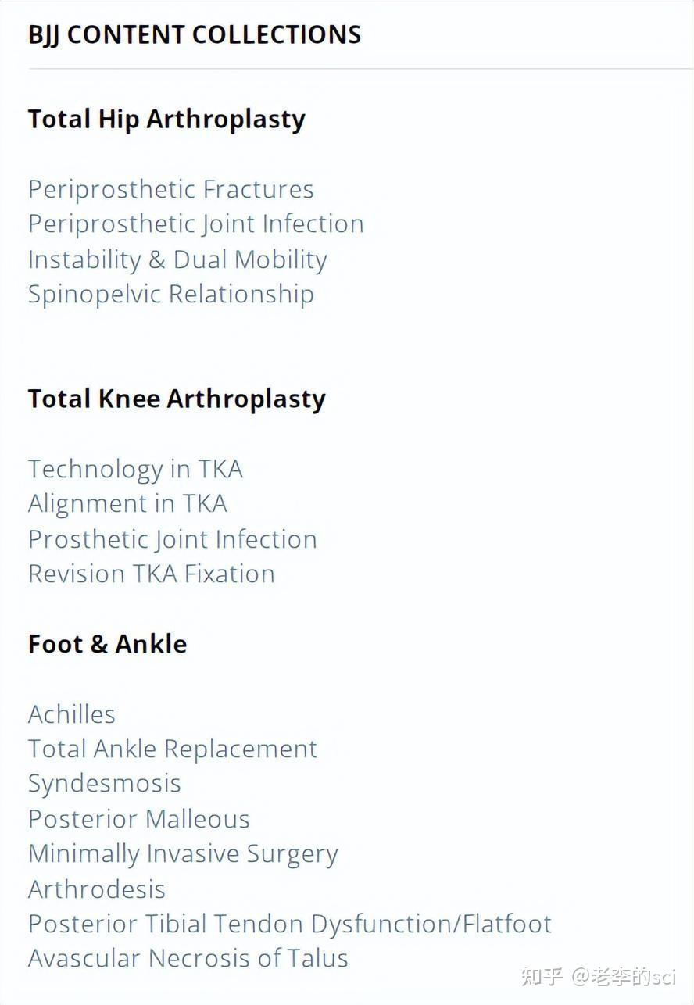
Task: Select Posterior Tibial Tendon Dysfunction/Flatfoot link
Action: (x=289, y=924)
